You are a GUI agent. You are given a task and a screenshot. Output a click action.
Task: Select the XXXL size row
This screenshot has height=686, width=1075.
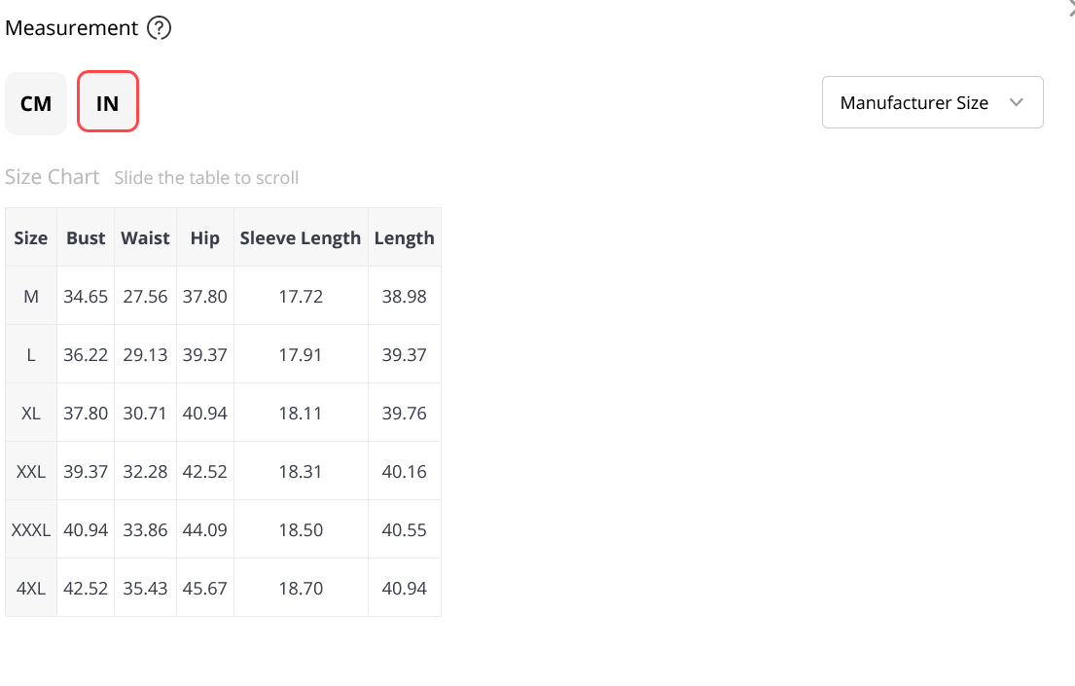point(224,529)
